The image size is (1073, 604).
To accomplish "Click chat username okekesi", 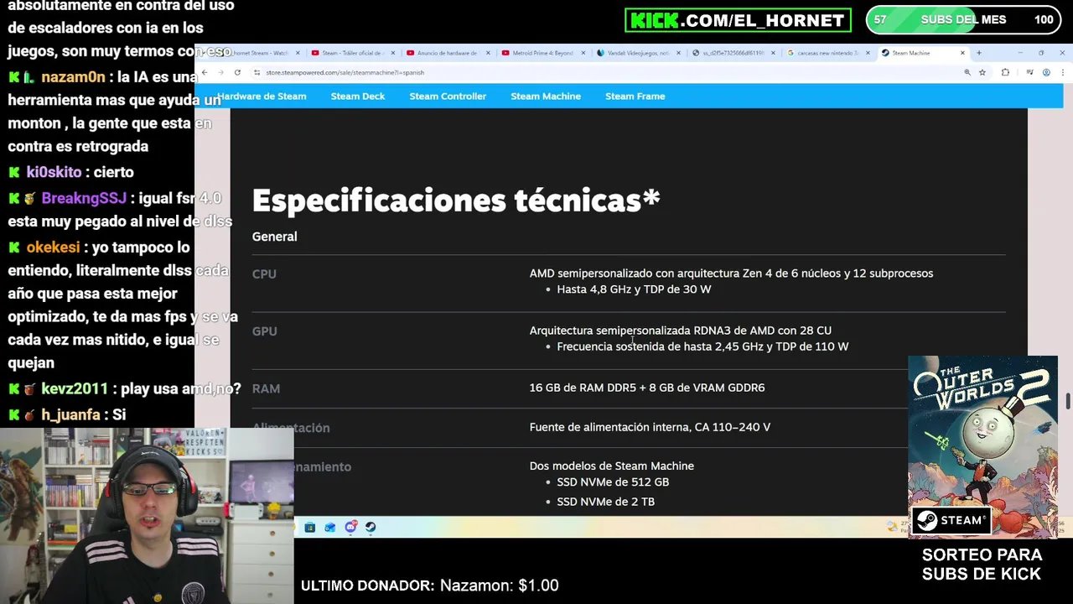I will tap(53, 247).
